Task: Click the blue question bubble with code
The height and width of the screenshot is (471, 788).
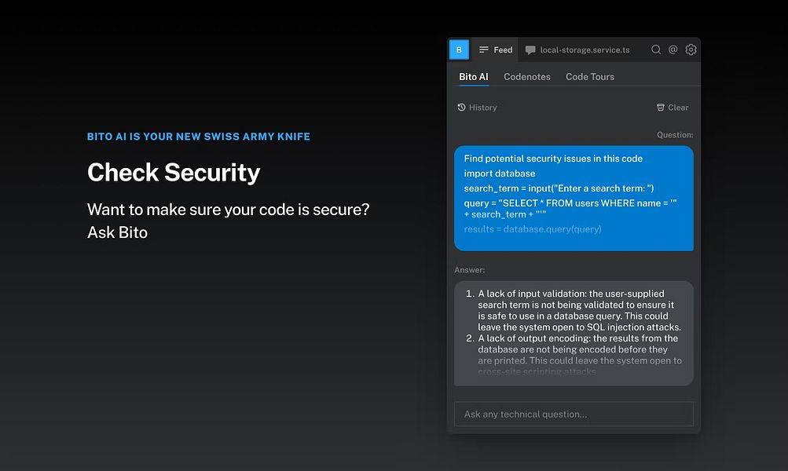Action: point(574,199)
